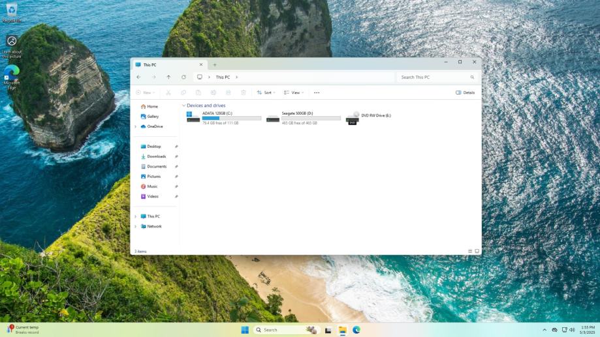
Task: Click This PC in the address bar
Action: [x=223, y=77]
